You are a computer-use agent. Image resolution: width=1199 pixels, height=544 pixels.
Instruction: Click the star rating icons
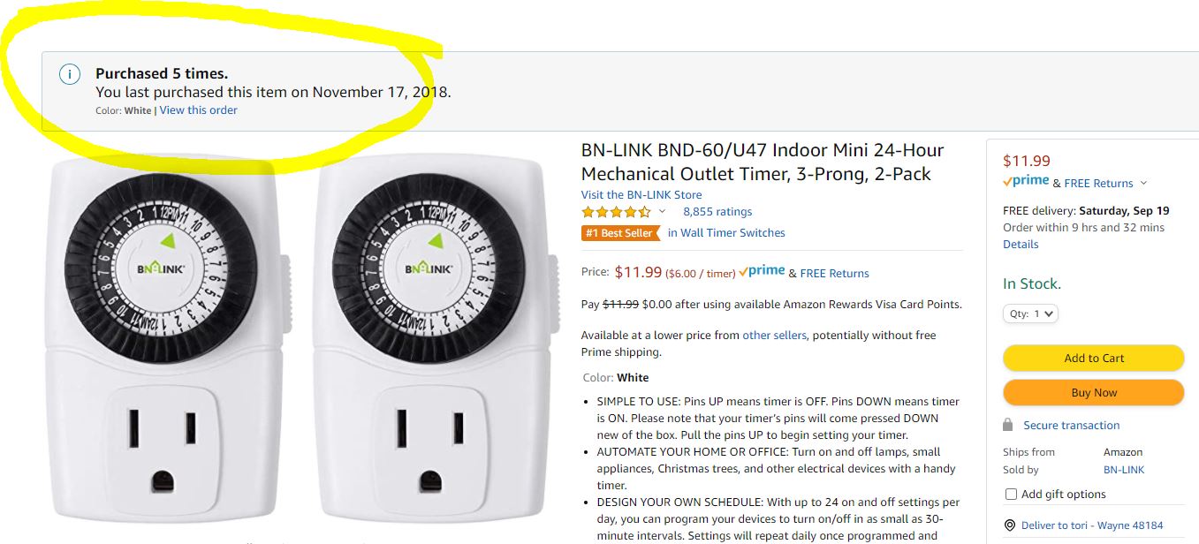pos(616,212)
